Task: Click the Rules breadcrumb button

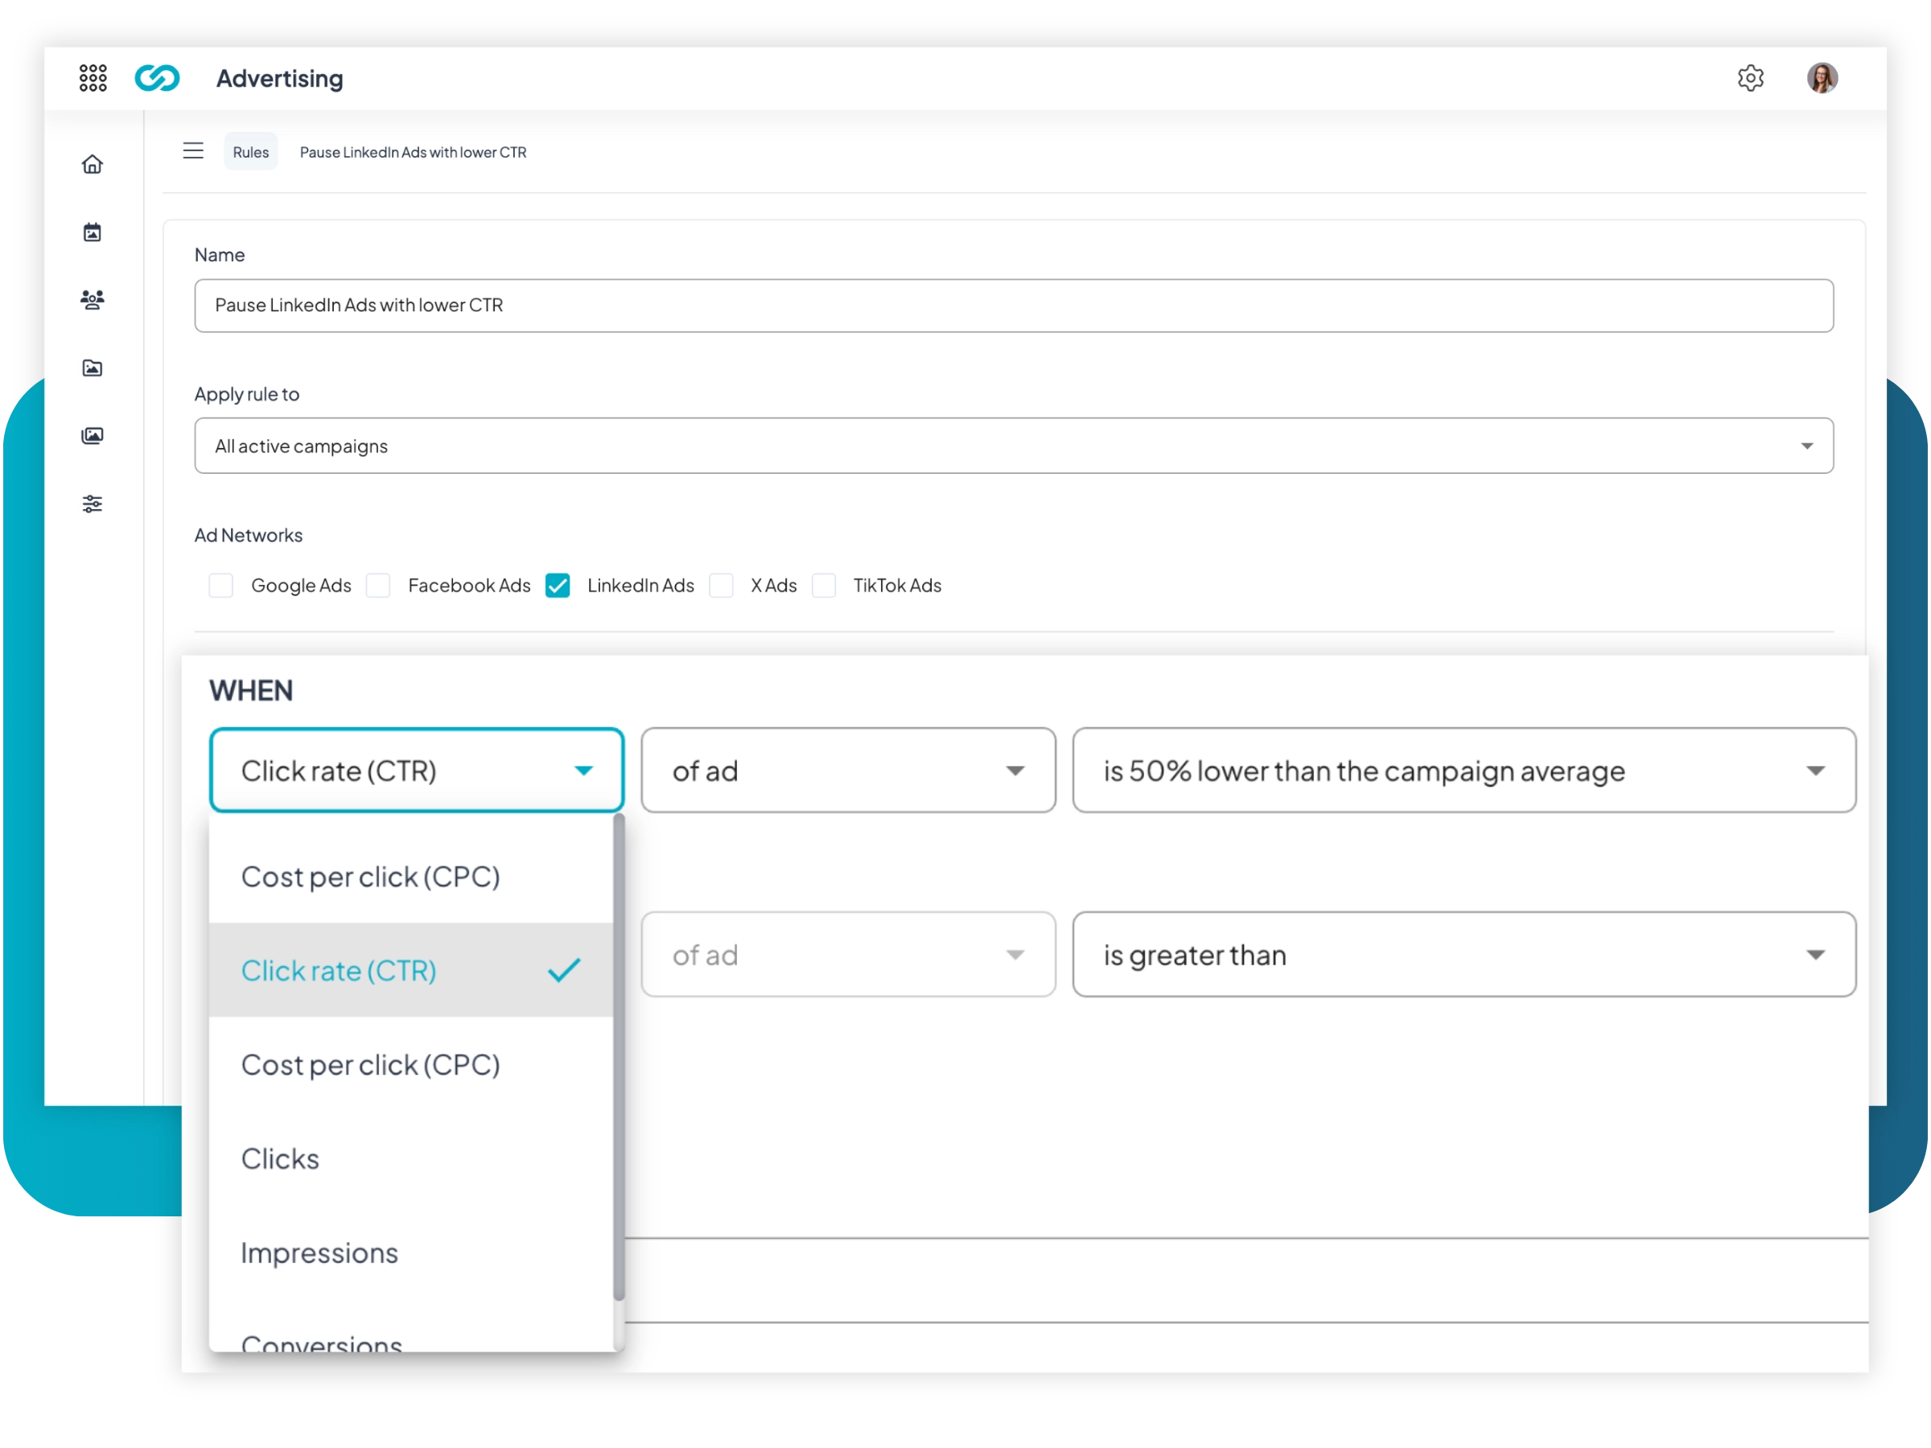Action: pos(250,152)
